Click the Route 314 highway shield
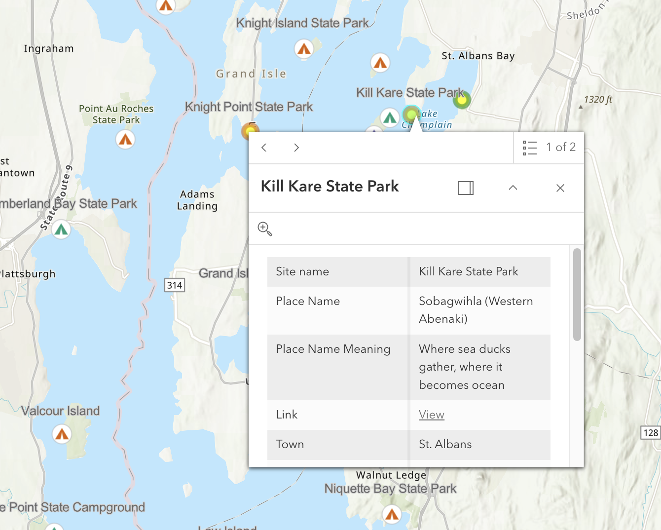 (x=175, y=285)
